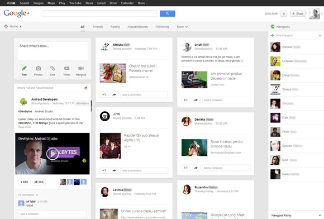Click the Share what's new text box
Image resolution: width=324 pixels, height=219 pixels.
point(53,51)
